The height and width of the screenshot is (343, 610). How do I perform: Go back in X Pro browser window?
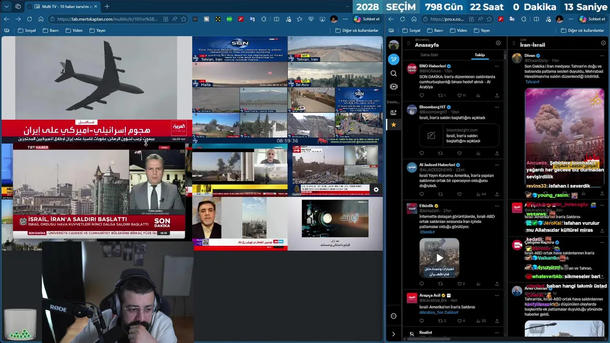click(391, 19)
